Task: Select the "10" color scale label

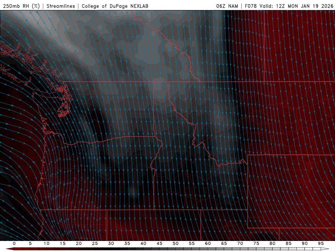Action: coord(46,243)
